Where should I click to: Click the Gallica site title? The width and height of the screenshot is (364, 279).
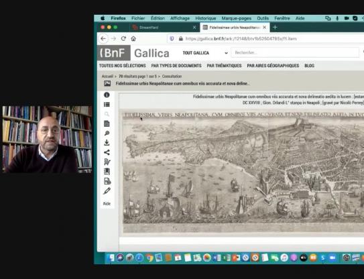pyautogui.click(x=151, y=53)
